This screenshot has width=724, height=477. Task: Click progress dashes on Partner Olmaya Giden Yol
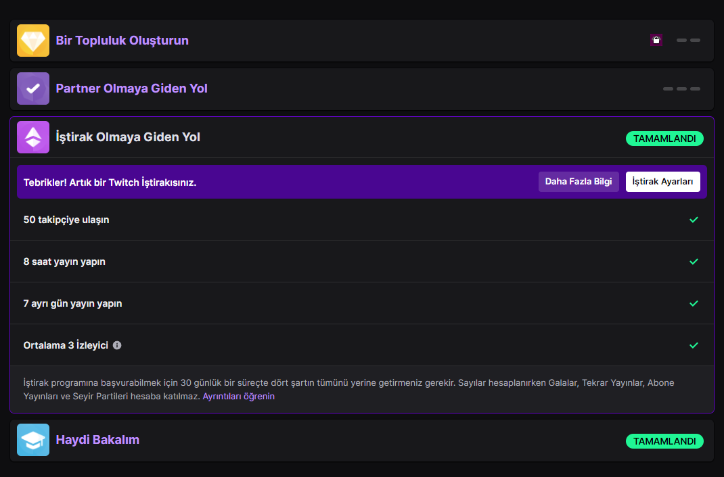(681, 89)
